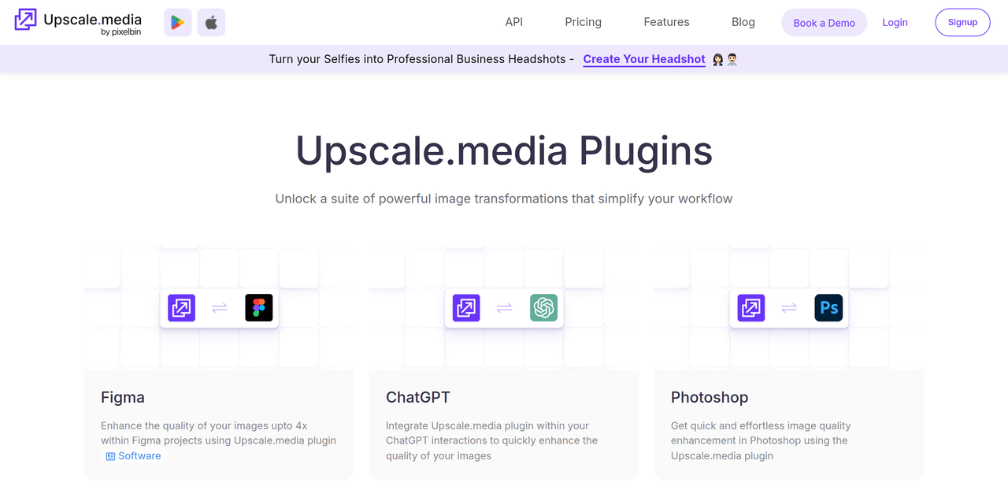Click the Upscale.media logo

[79, 22]
